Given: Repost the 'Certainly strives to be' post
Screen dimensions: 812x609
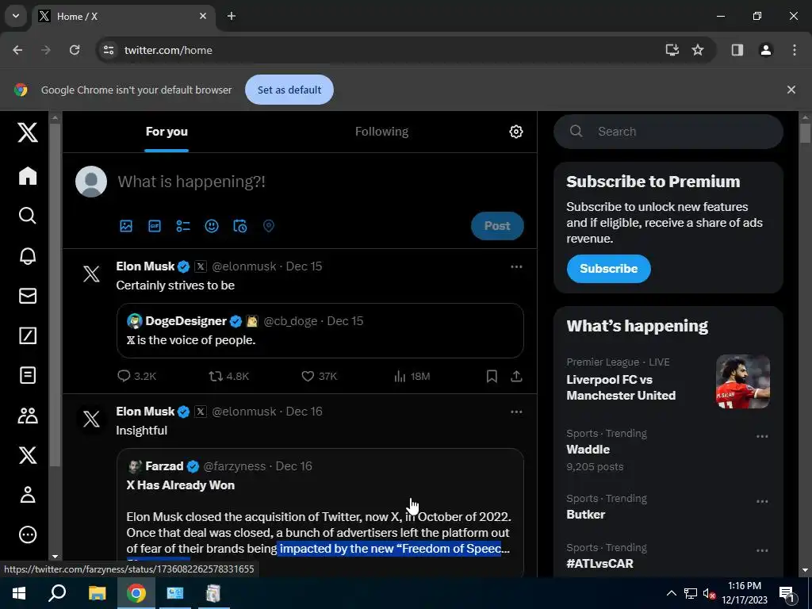Looking at the screenshot, I should click(228, 376).
